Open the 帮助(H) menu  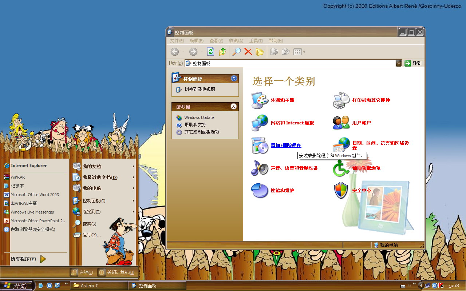click(x=276, y=41)
